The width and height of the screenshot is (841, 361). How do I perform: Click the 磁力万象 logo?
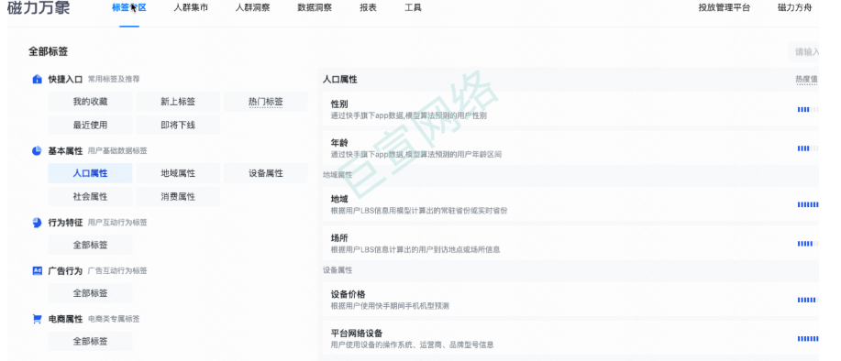coord(39,8)
